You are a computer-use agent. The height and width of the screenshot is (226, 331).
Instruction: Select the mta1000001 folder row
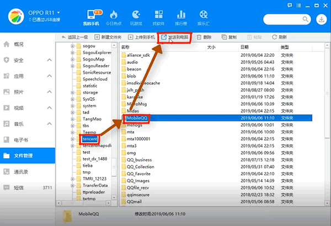pyautogui.click(x=216, y=139)
